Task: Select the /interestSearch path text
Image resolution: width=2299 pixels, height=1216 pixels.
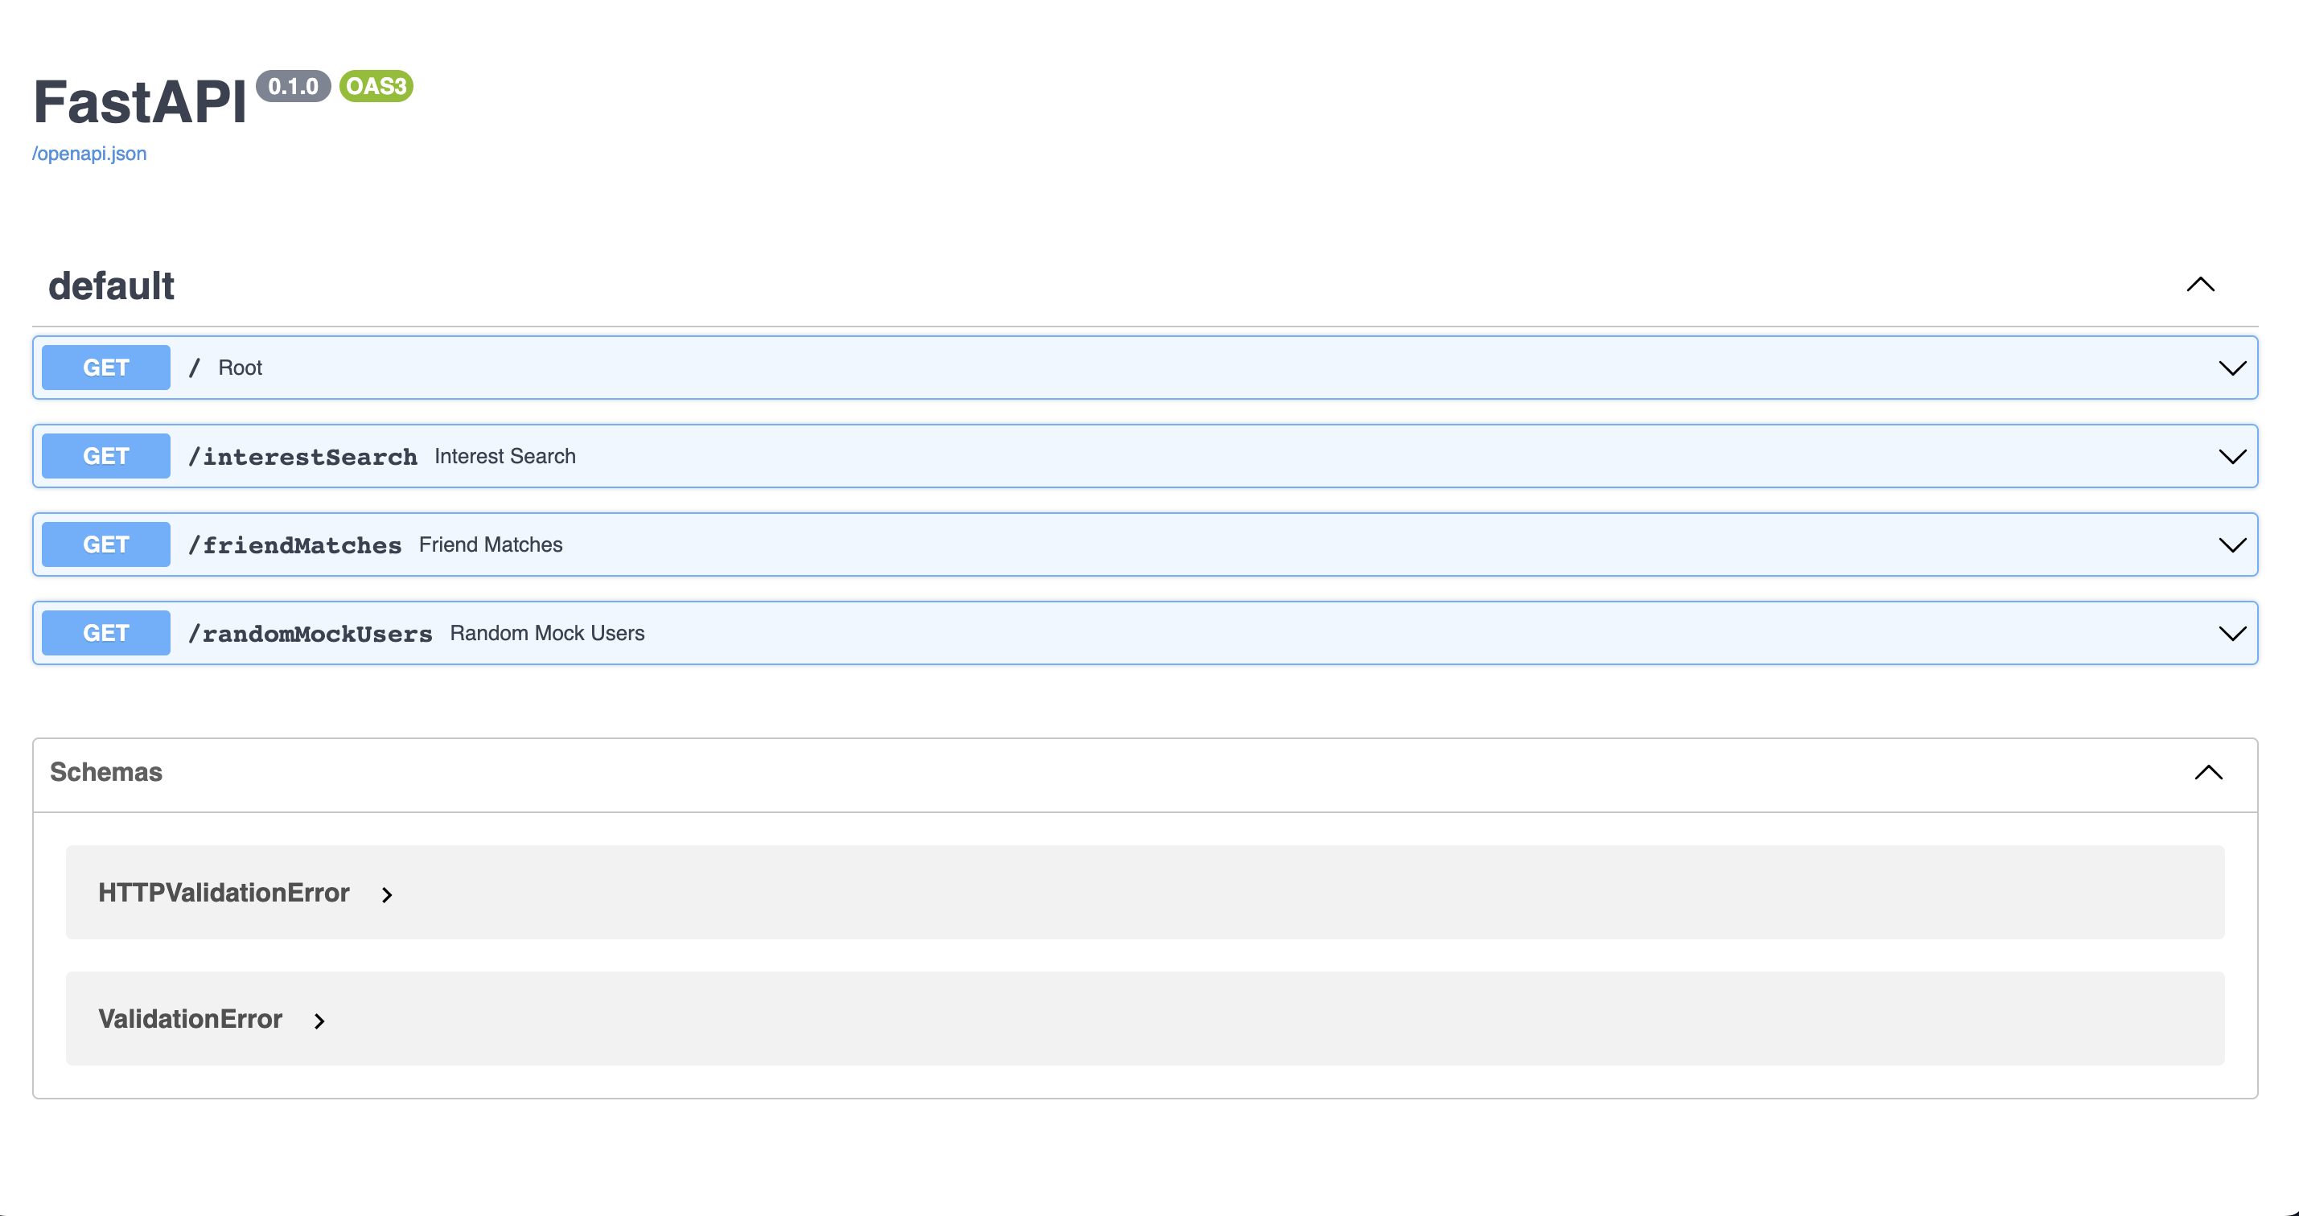Action: pos(302,457)
